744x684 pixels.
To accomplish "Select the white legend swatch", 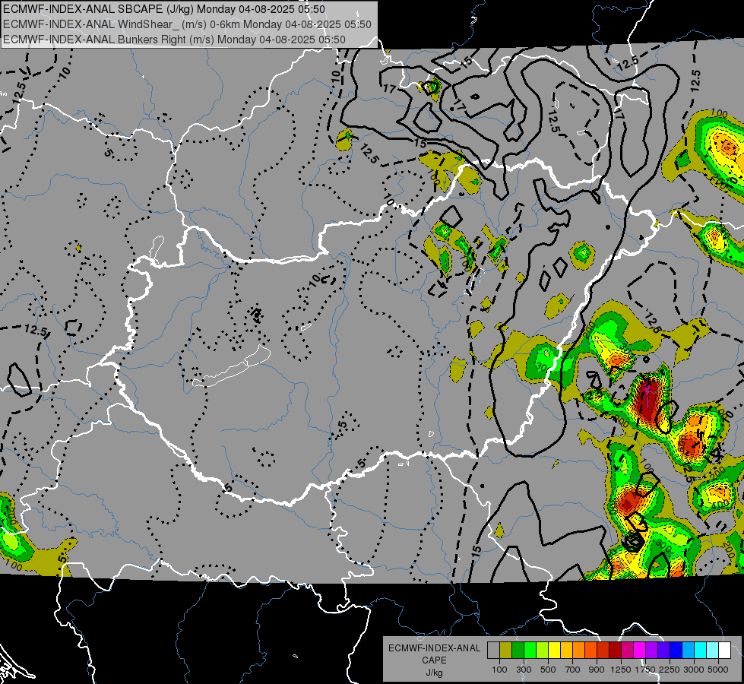I will 724,650.
